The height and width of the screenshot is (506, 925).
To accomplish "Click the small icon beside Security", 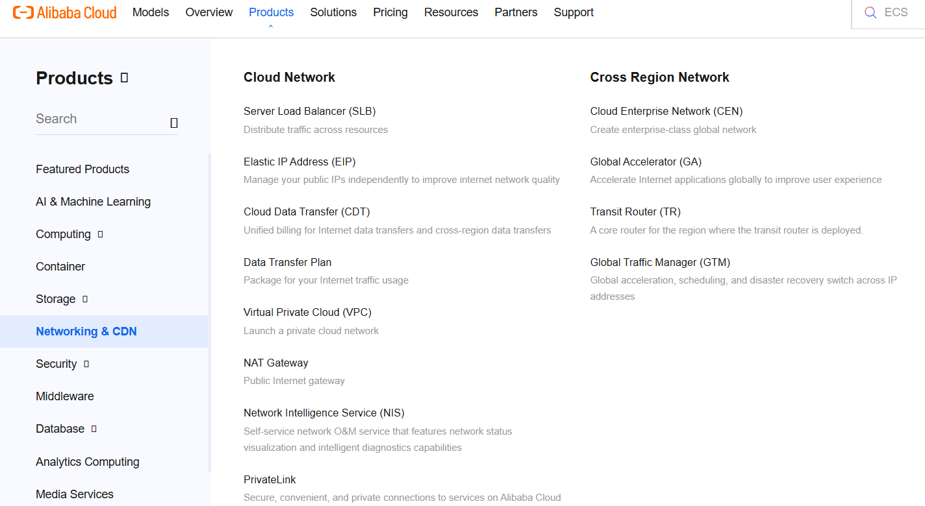I will [x=86, y=364].
